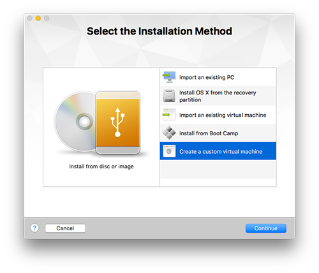Click the Select the Installation Method heading
The height and width of the screenshot is (273, 319).
(x=159, y=31)
